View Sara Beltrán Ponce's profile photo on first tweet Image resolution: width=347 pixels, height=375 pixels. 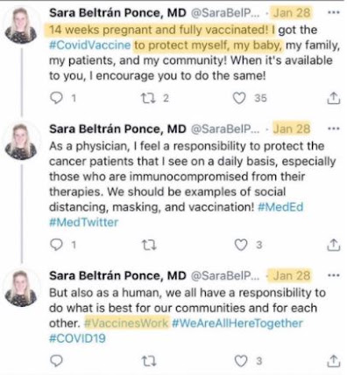(21, 25)
